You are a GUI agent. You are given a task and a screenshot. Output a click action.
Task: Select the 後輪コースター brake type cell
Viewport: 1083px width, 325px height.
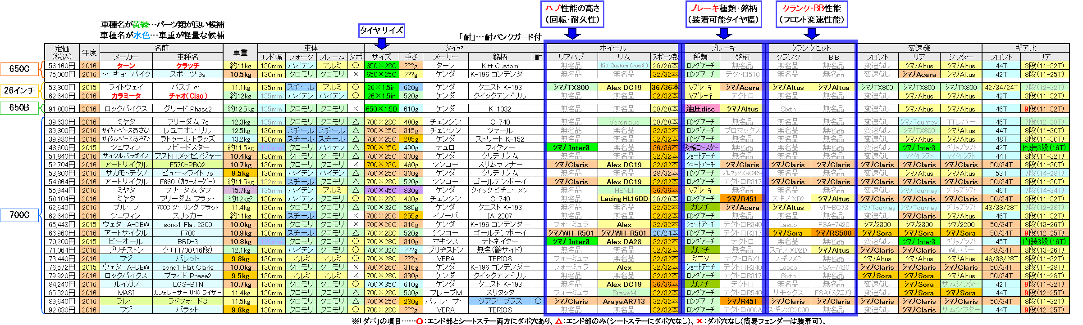tap(700, 147)
